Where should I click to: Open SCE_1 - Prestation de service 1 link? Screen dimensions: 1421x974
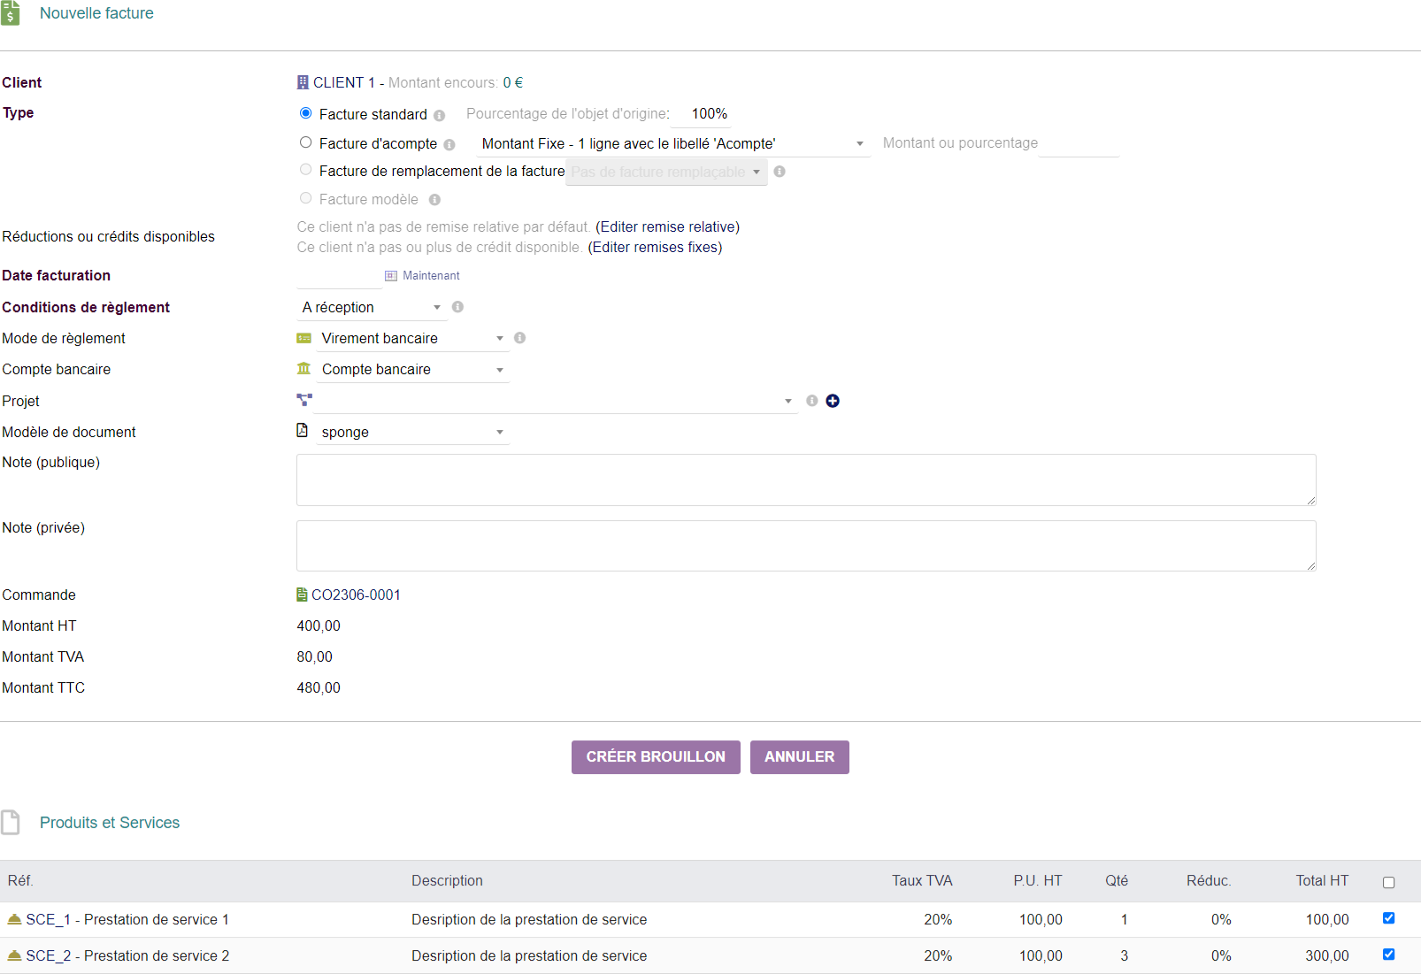pyautogui.click(x=127, y=920)
